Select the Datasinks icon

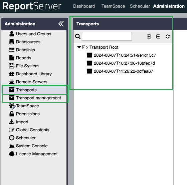[12, 50]
